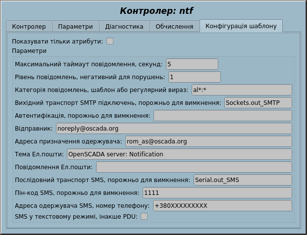This screenshot has width=307, height=235.
Task: Toggle SMS у текстовому режимі checkbox
Action: tap(144, 216)
